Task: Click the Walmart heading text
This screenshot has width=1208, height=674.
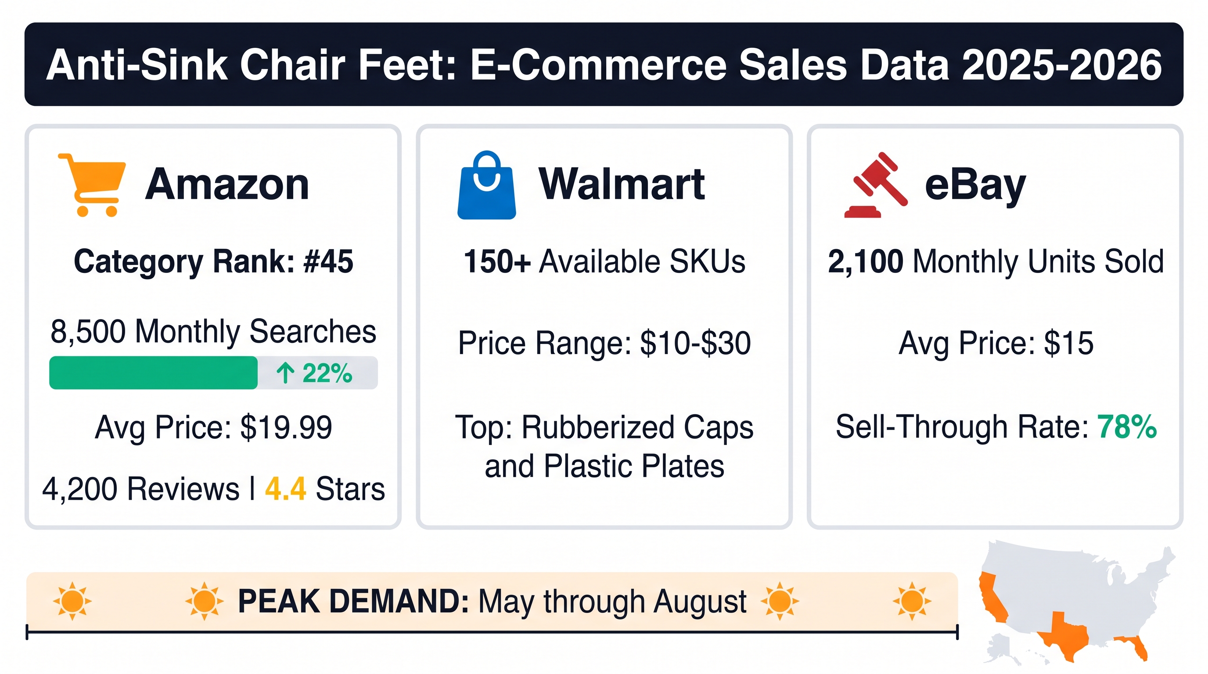Action: (x=622, y=184)
